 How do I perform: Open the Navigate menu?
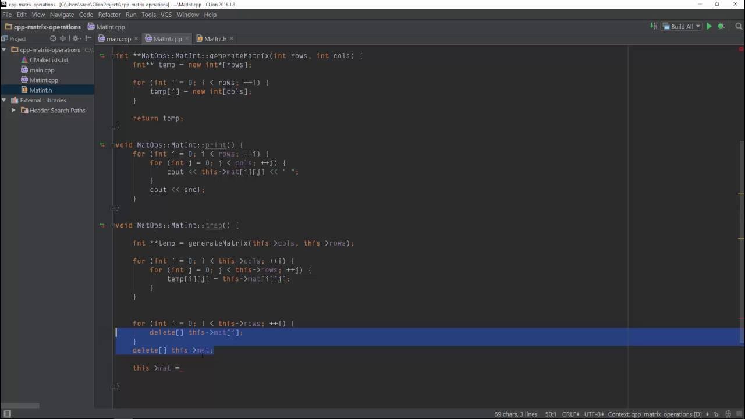tap(62, 15)
